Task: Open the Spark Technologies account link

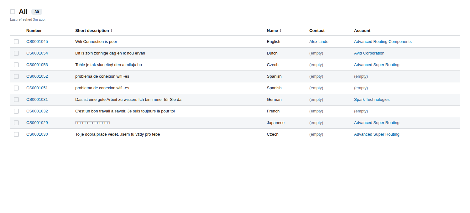Action: 372,100
